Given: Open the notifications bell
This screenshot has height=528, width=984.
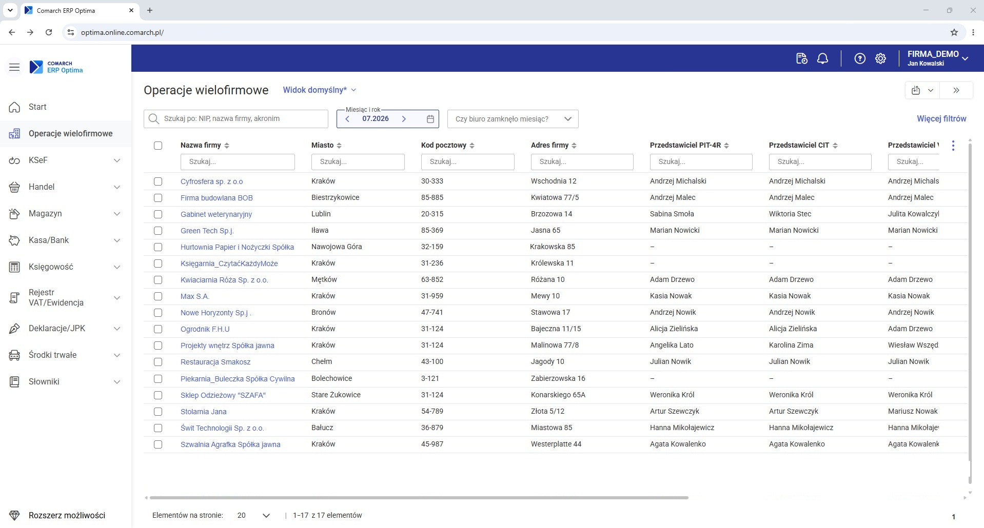Looking at the screenshot, I should (x=822, y=58).
